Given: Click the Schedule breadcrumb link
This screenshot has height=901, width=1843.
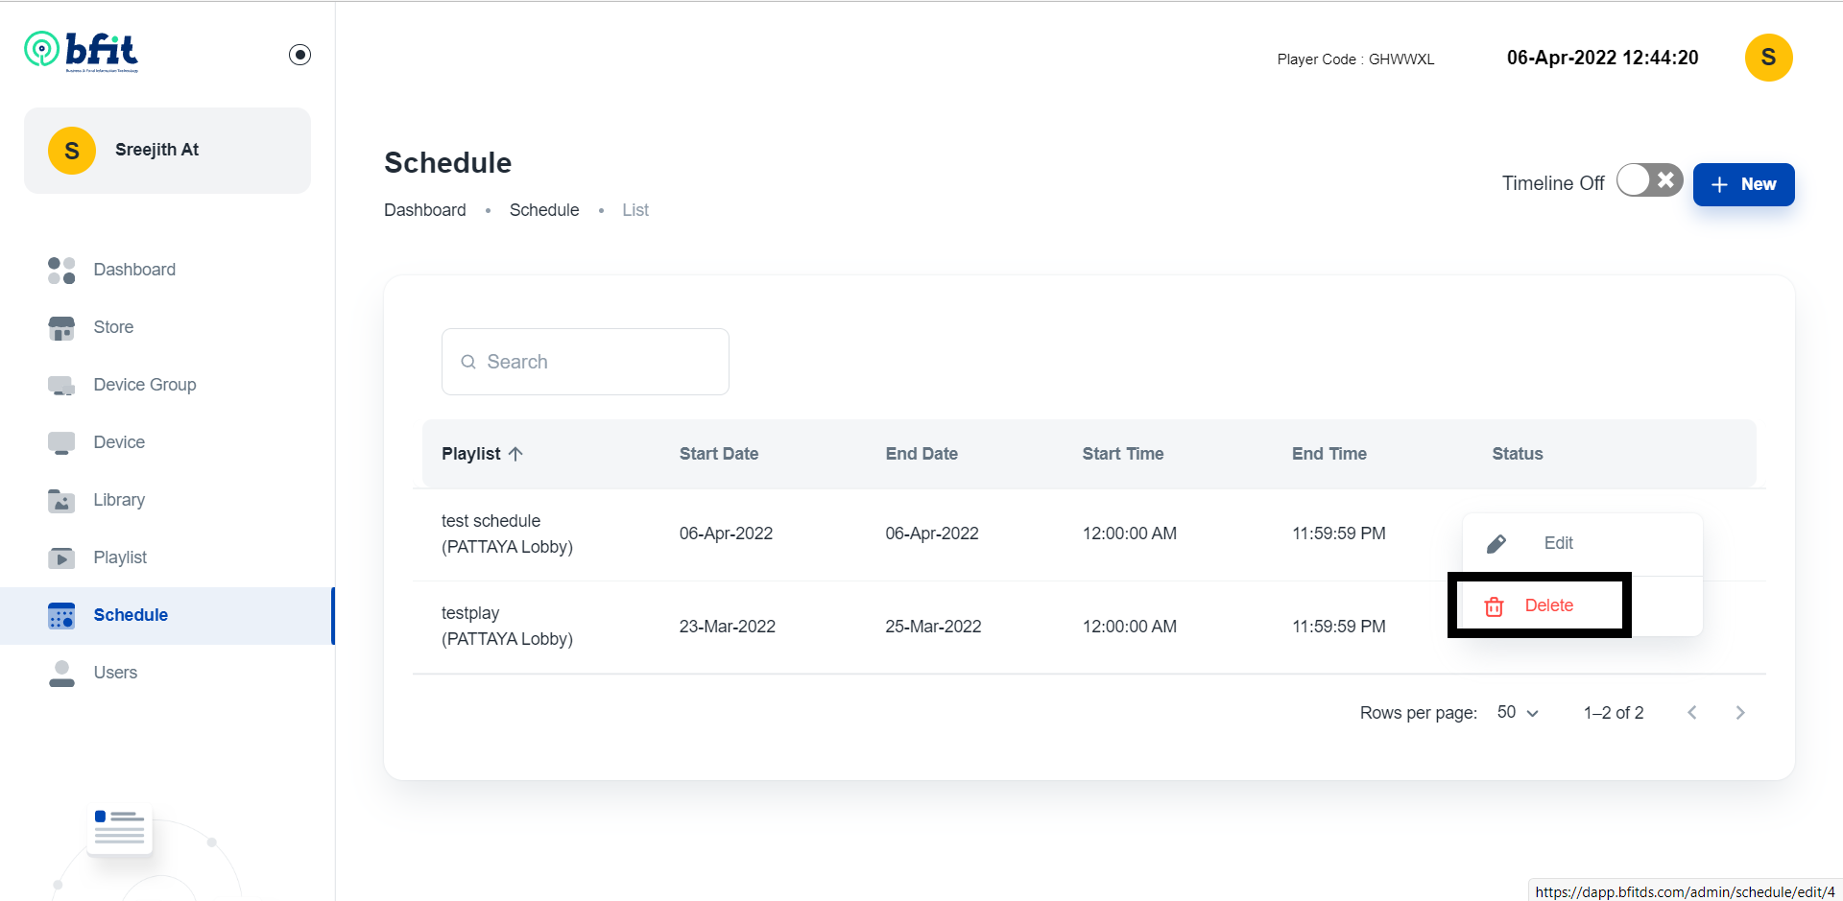Looking at the screenshot, I should (544, 210).
